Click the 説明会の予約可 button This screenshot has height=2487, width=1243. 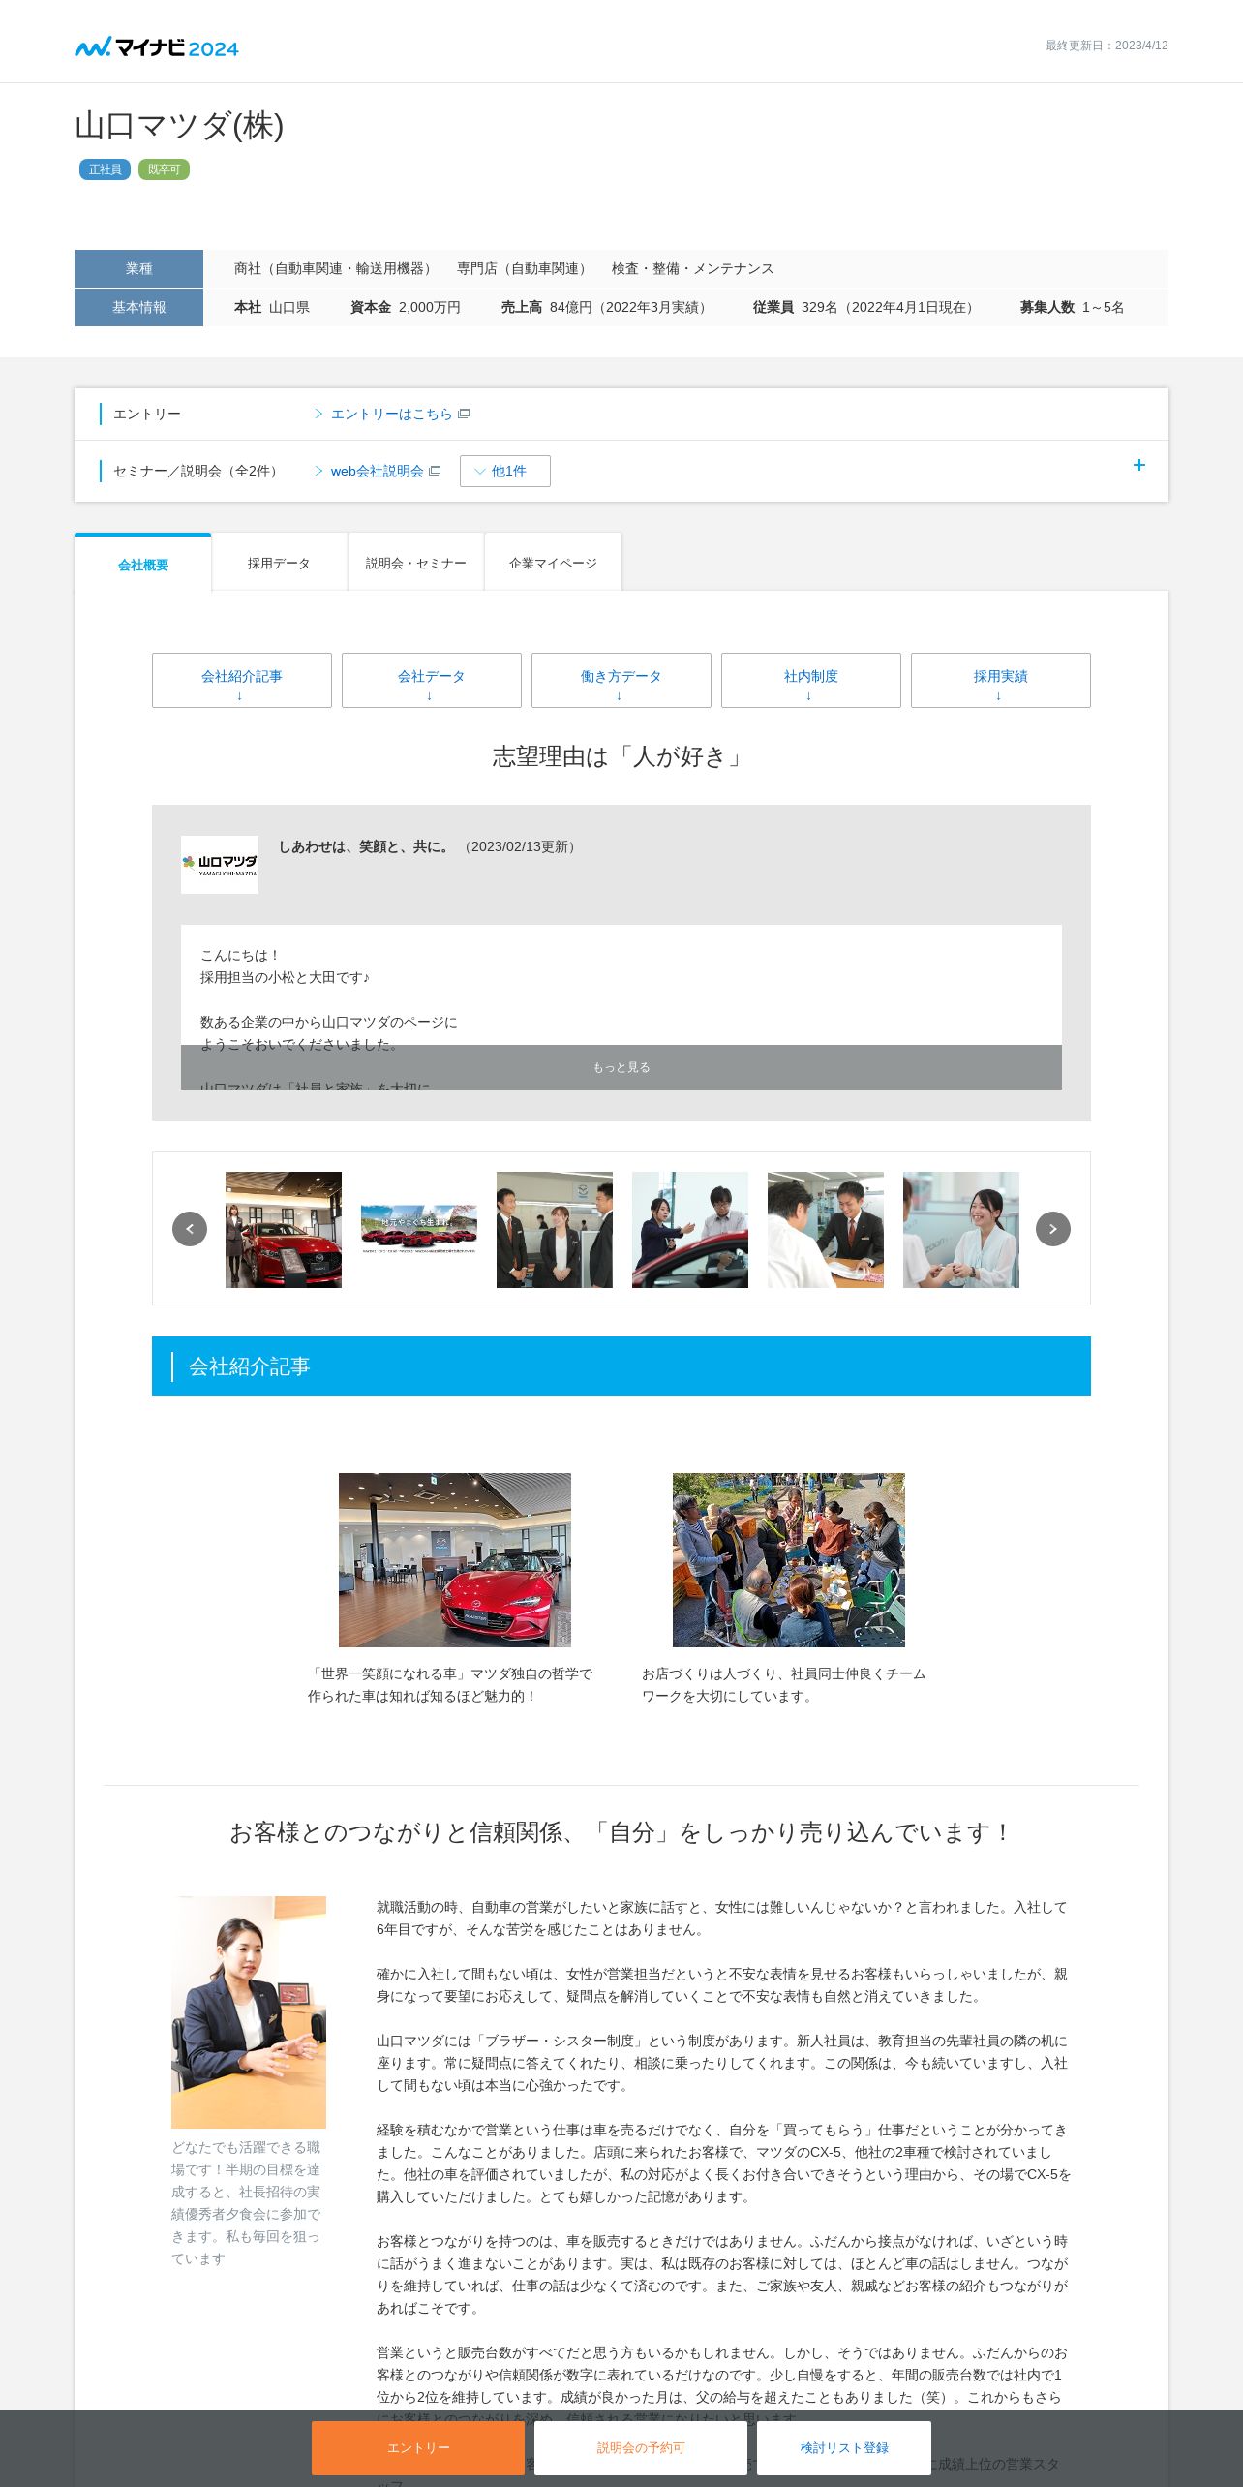click(641, 2447)
